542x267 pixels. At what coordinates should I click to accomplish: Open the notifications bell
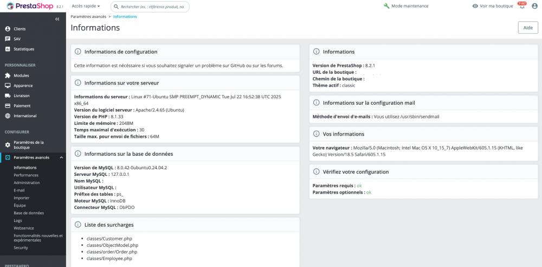(521, 6)
